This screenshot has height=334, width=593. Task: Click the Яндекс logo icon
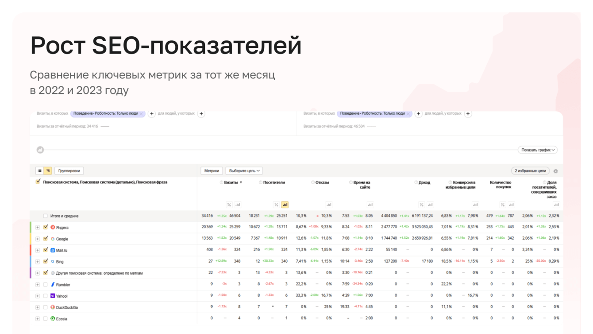53,227
